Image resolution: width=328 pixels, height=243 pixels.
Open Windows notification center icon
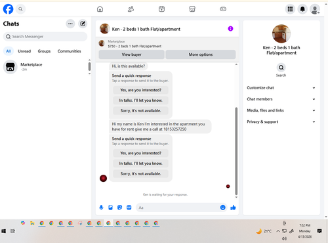[x=319, y=231]
